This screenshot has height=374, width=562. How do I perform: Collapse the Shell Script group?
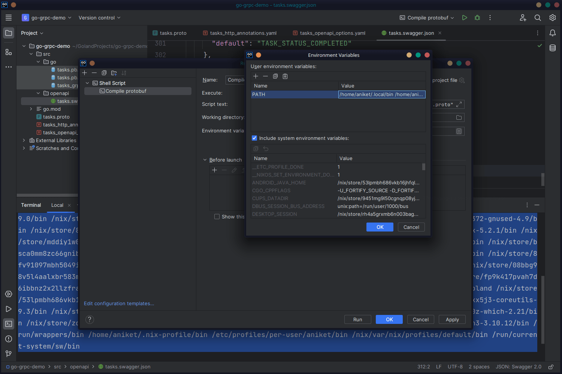pos(87,83)
